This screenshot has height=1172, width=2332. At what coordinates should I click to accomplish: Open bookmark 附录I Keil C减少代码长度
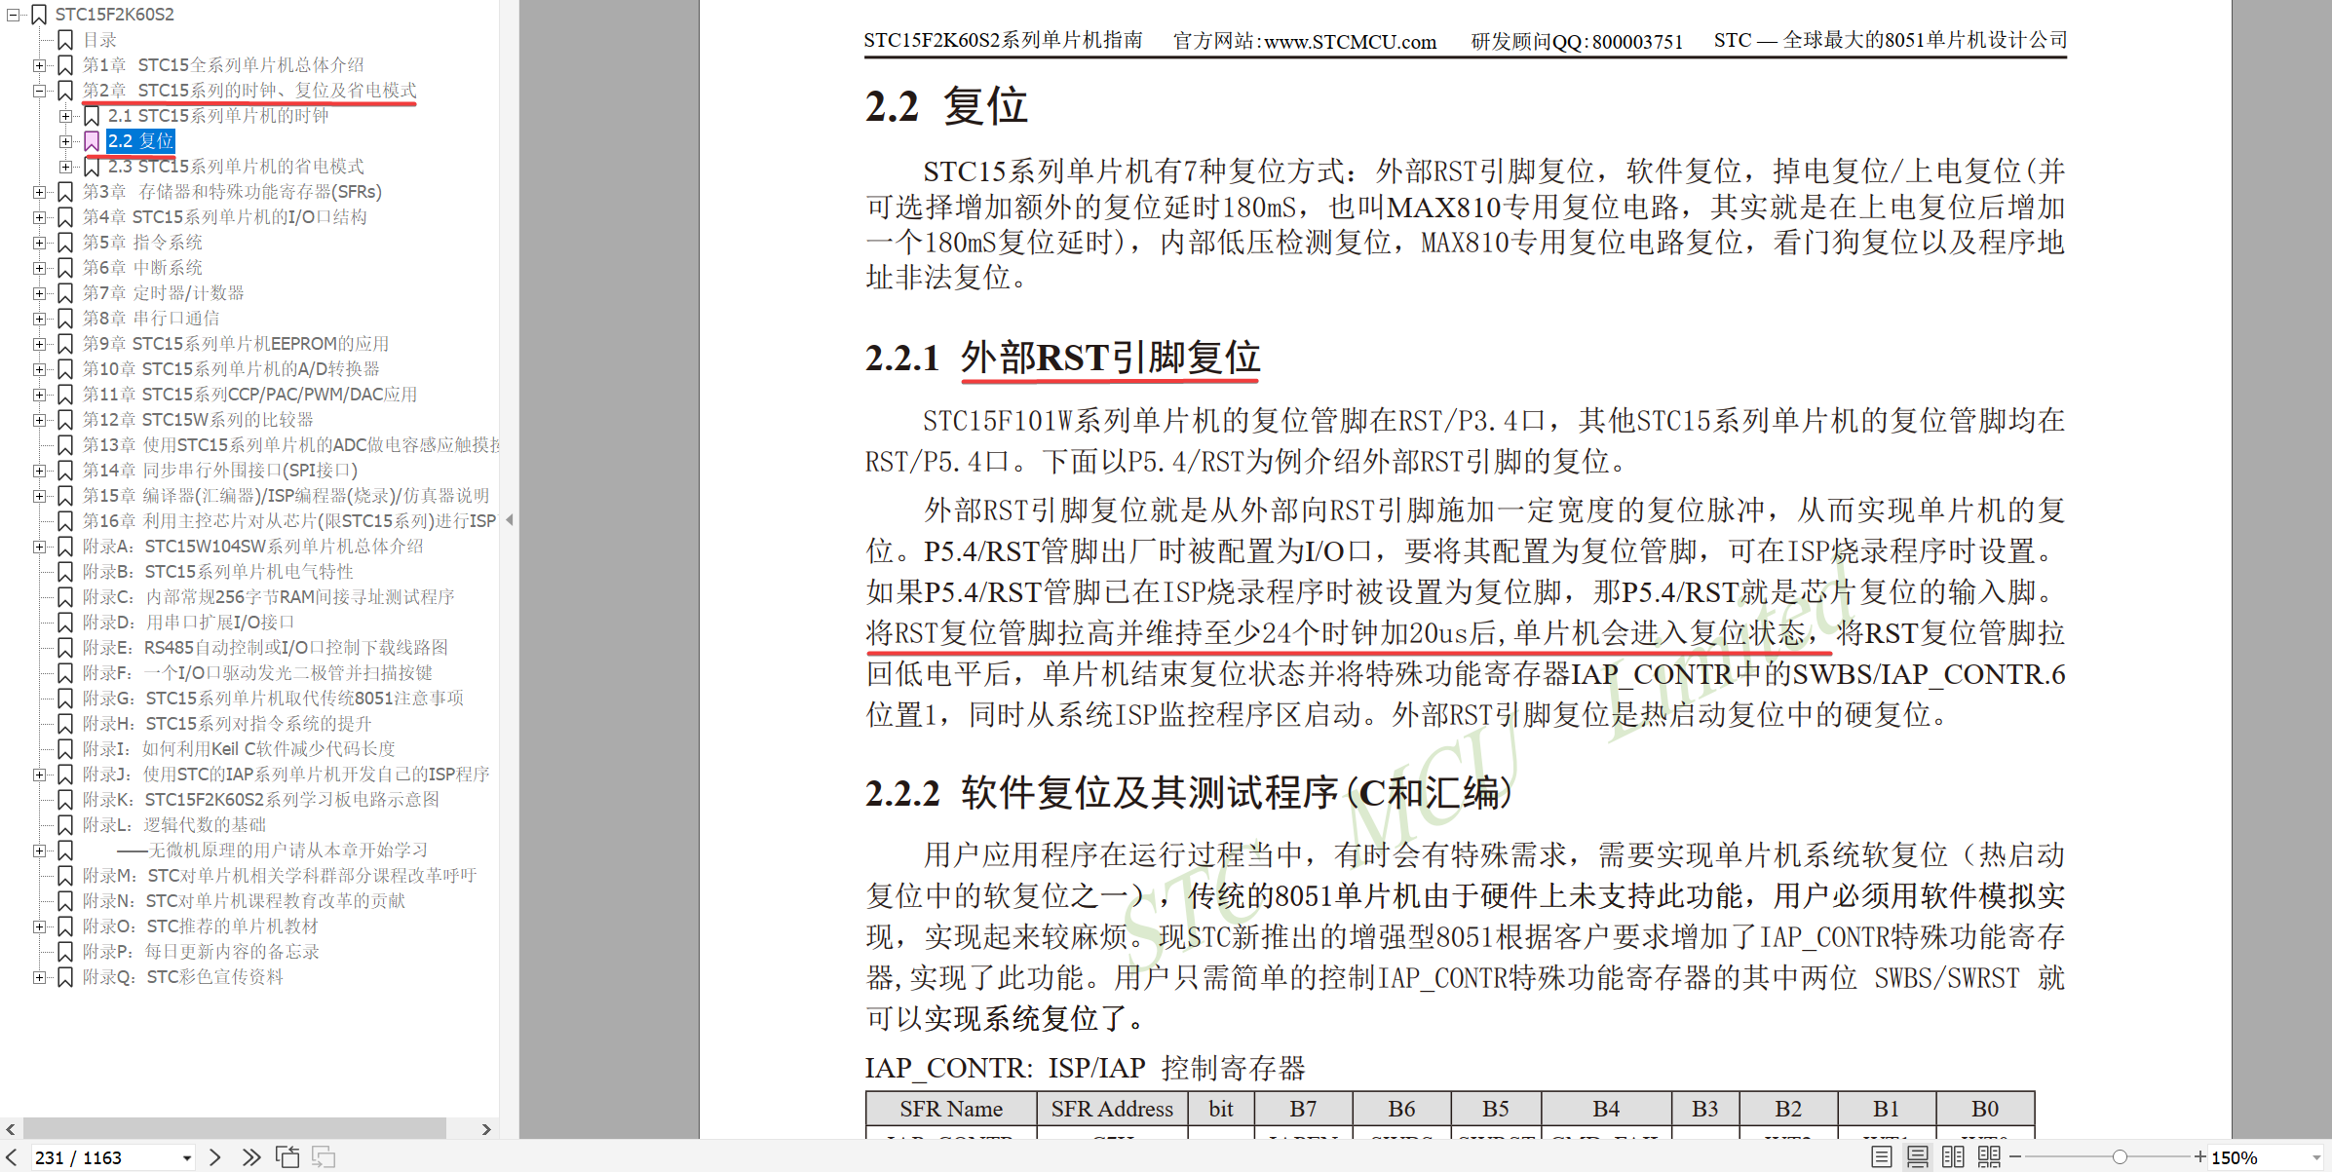tap(239, 749)
